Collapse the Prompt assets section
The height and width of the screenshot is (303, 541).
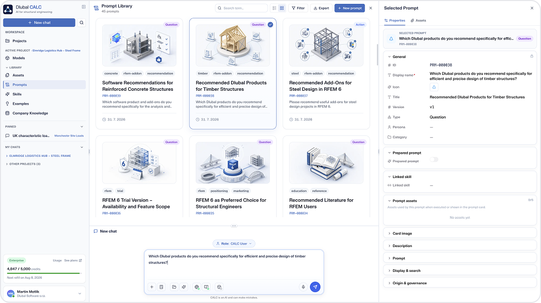click(389, 201)
